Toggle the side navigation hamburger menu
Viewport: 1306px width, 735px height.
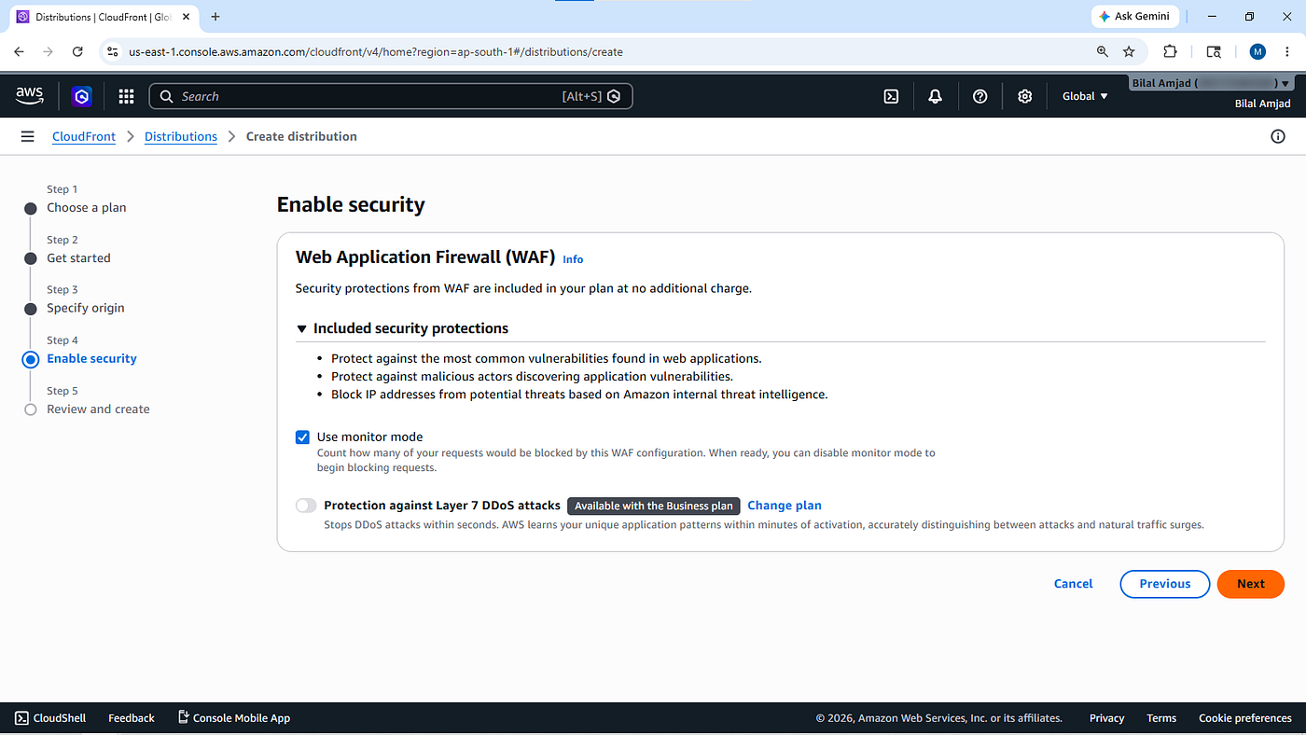(x=27, y=136)
